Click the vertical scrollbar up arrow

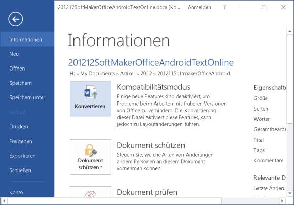click(x=290, y=31)
